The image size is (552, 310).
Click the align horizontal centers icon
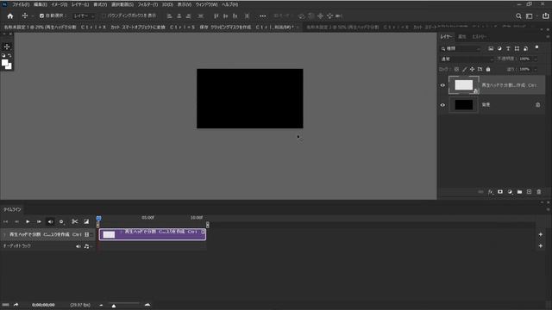tap(179, 15)
